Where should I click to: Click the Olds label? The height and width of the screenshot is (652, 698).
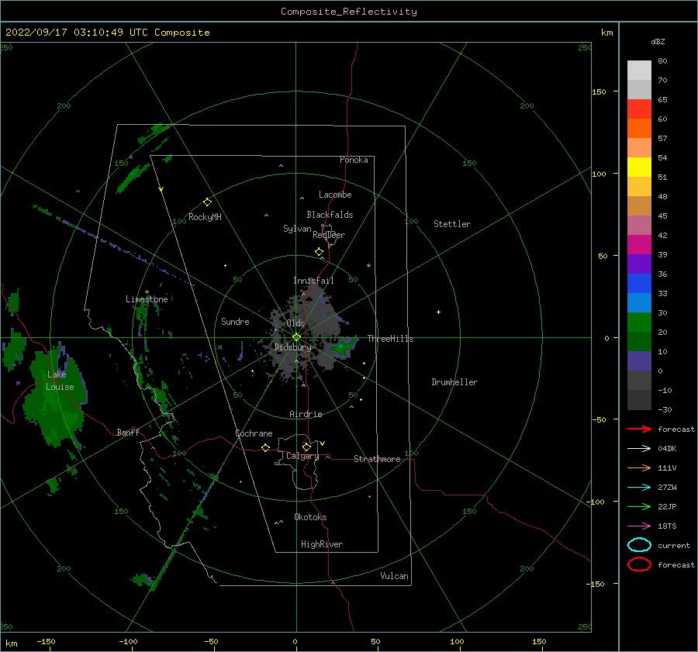tap(295, 323)
